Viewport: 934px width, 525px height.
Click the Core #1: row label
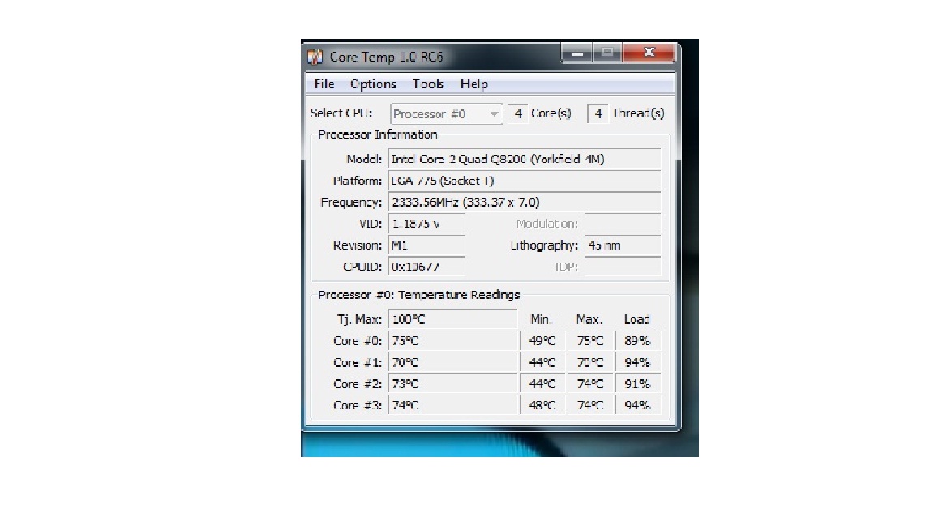pos(358,362)
